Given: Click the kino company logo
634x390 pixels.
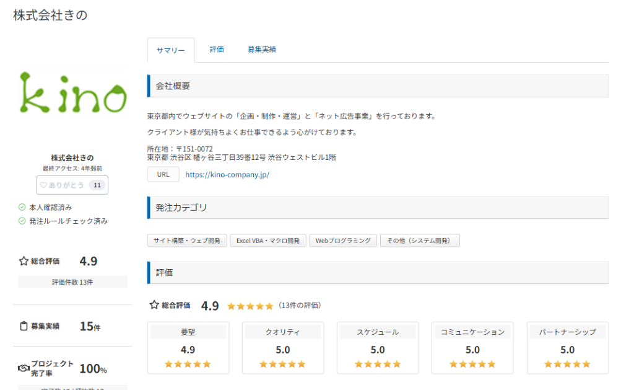Looking at the screenshot, I should [x=72, y=93].
